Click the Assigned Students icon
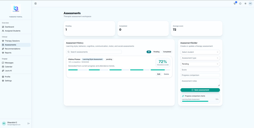 click(3, 31)
